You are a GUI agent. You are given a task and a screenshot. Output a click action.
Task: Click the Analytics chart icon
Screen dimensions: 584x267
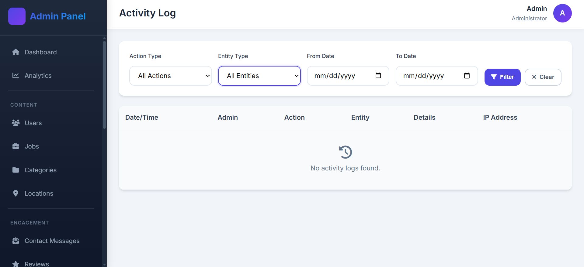(16, 76)
